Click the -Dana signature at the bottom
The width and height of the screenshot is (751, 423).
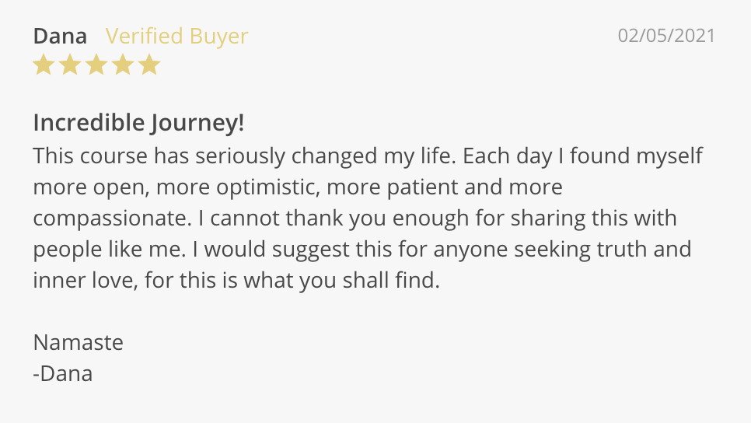[63, 374]
